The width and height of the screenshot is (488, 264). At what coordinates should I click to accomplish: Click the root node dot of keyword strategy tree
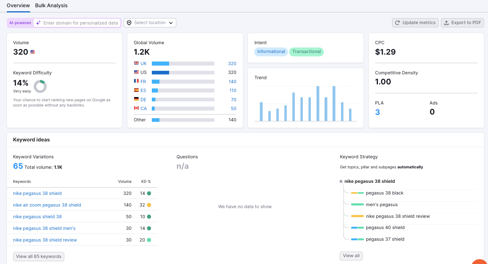tap(341, 181)
